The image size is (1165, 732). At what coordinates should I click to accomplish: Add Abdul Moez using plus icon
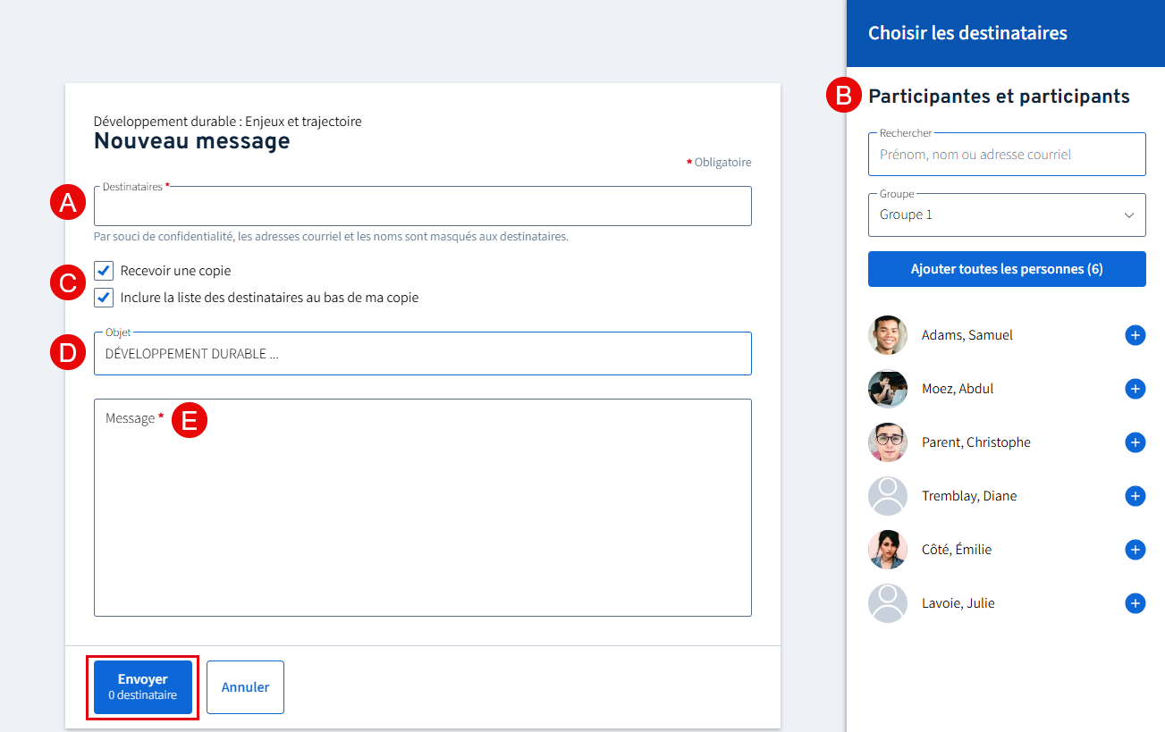click(x=1135, y=389)
